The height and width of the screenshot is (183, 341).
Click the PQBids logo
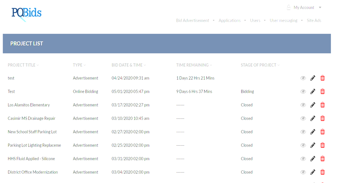26,14
